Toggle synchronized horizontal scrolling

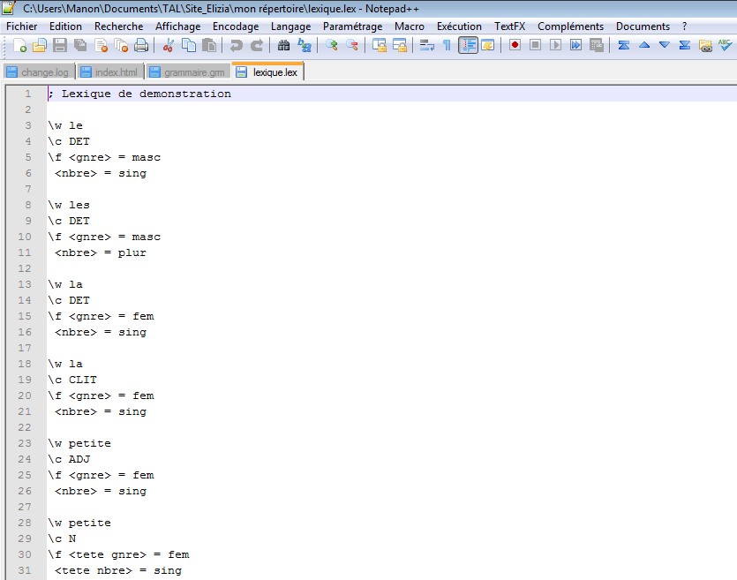(400, 45)
